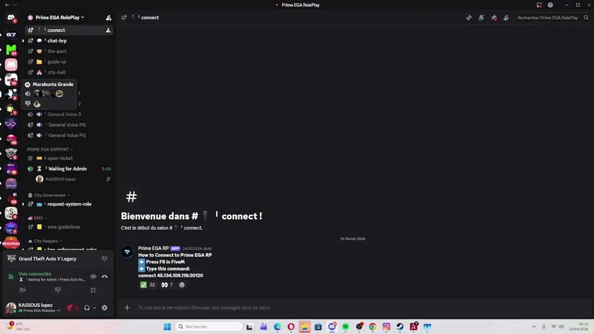Open Spotify from the taskbar
Image resolution: width=594 pixels, height=334 pixels.
coord(345,327)
